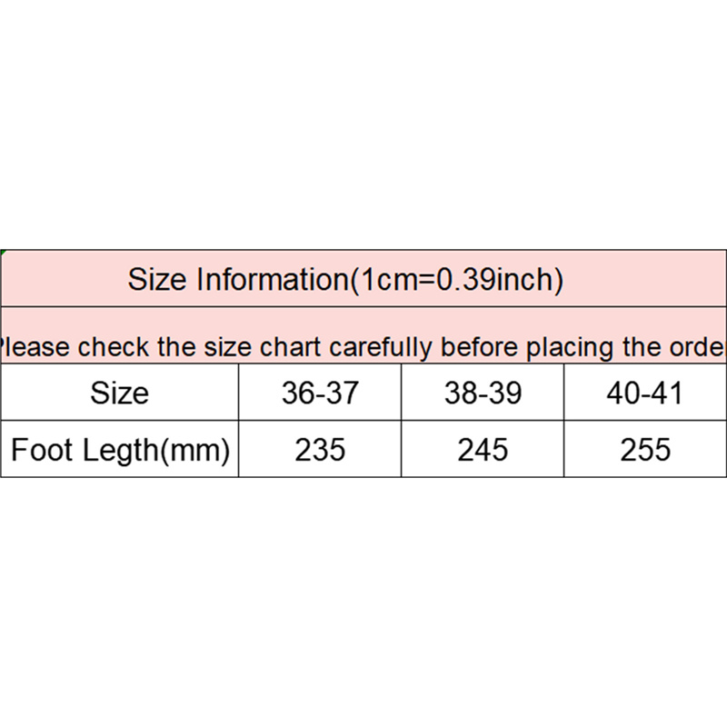
Task: Click the "Size Information" title header
Action: (x=345, y=279)
